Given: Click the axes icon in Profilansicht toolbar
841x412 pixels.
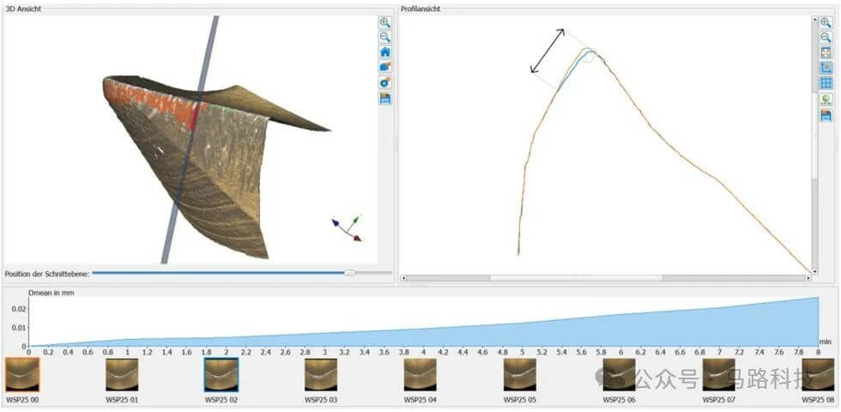Looking at the screenshot, I should pos(826,68).
